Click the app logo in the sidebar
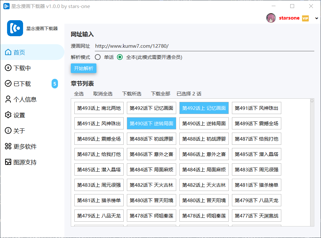The image size is (321, 238). coord(15,28)
